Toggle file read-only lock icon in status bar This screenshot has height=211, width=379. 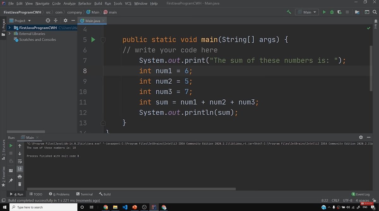coord(375,200)
